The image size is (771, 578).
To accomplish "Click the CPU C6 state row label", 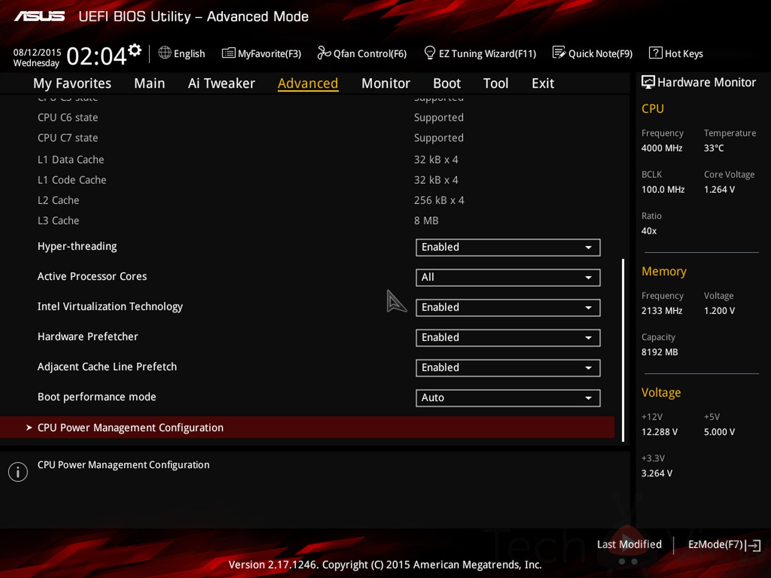I will point(68,118).
